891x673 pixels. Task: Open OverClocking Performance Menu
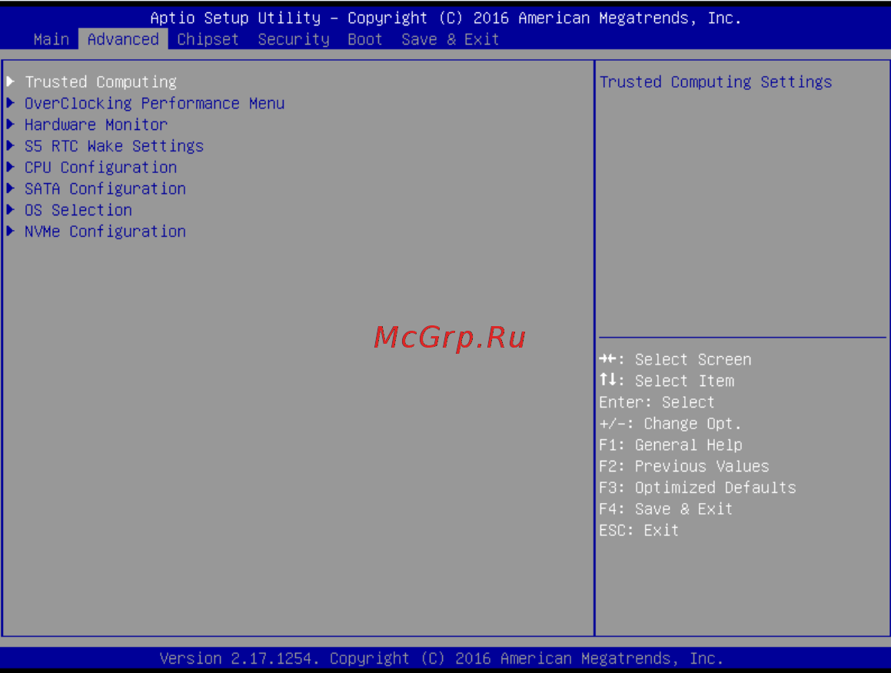coord(155,104)
